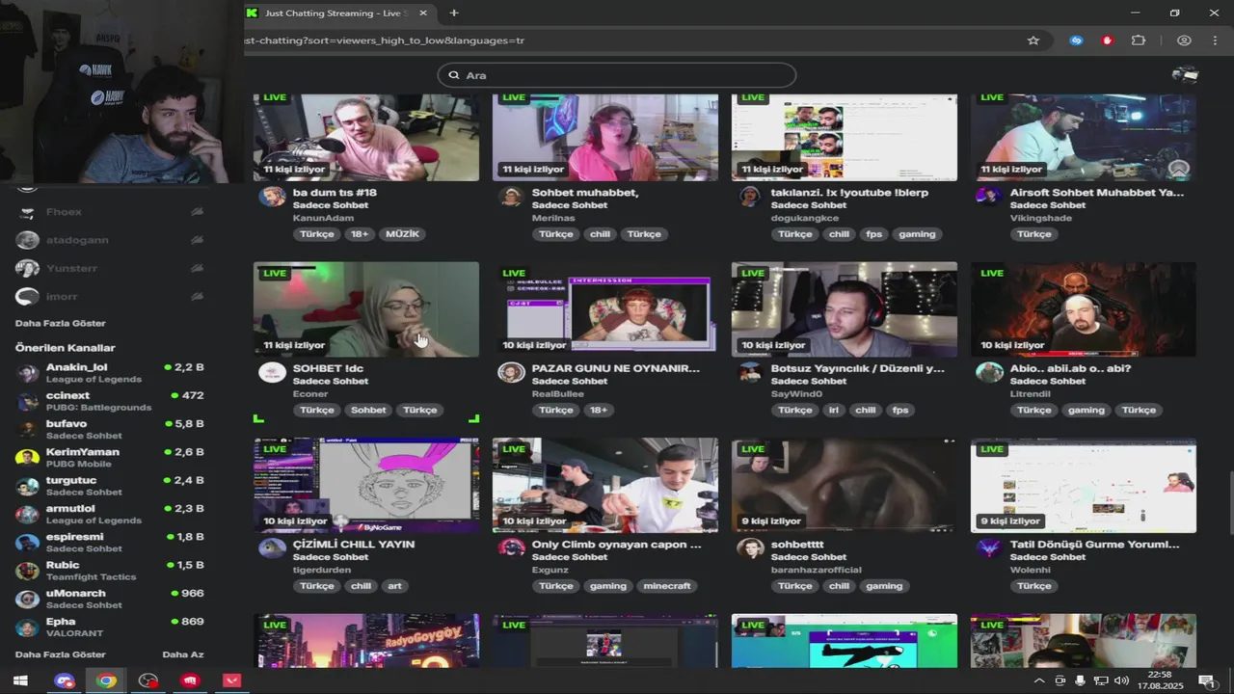Open the Chrome extensions puzzle menu
Image resolution: width=1234 pixels, height=694 pixels.
1139,40
